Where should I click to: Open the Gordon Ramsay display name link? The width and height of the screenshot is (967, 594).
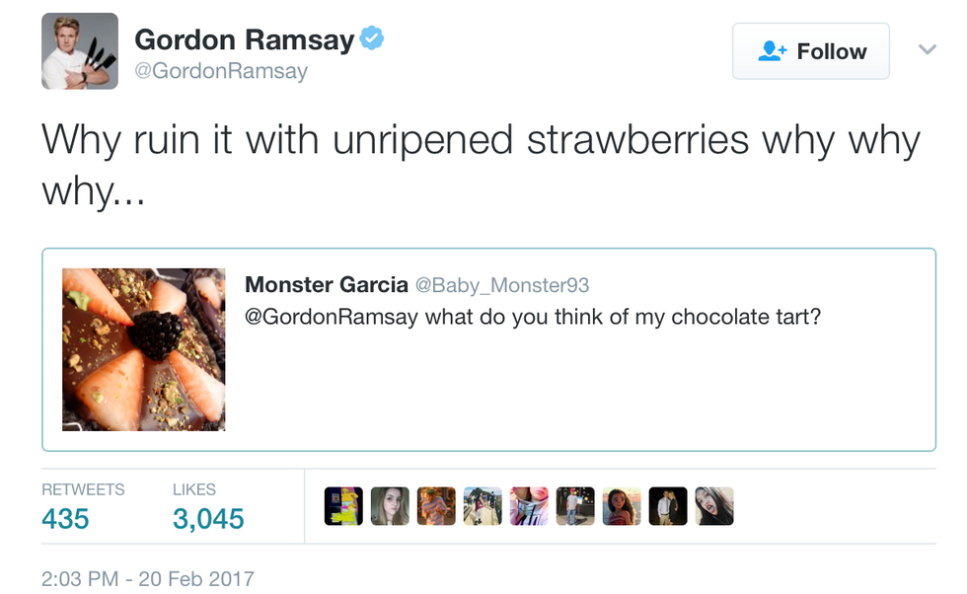point(244,39)
